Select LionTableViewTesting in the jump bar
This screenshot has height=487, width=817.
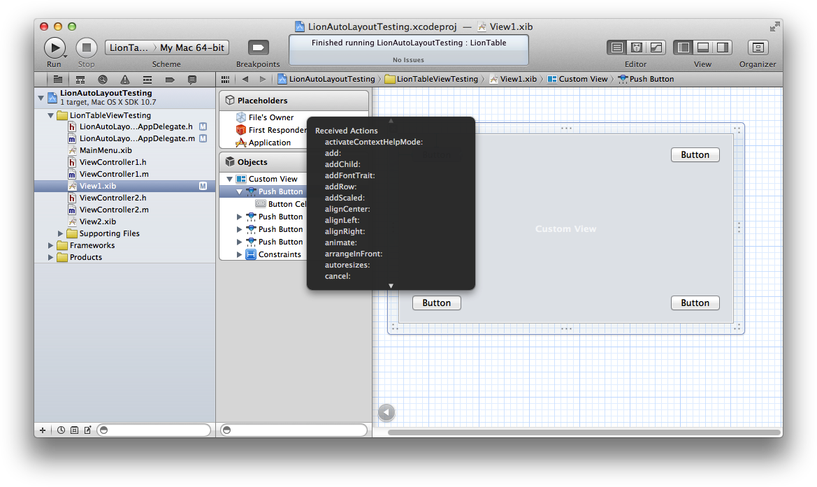click(431, 79)
